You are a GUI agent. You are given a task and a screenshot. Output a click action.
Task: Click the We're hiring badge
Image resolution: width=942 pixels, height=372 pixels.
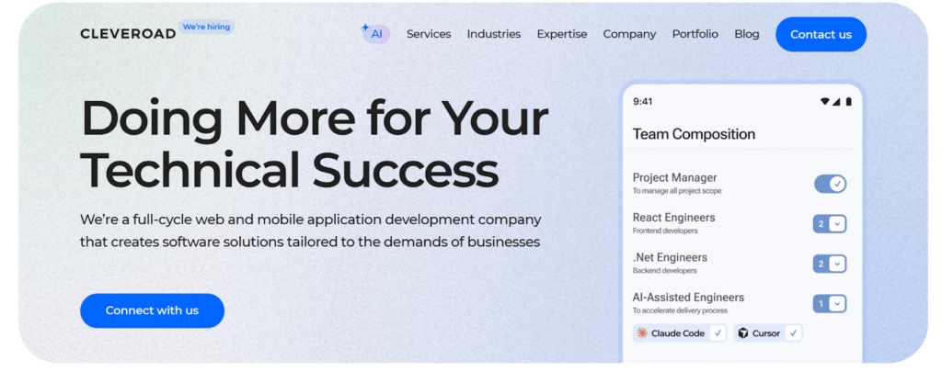(206, 27)
